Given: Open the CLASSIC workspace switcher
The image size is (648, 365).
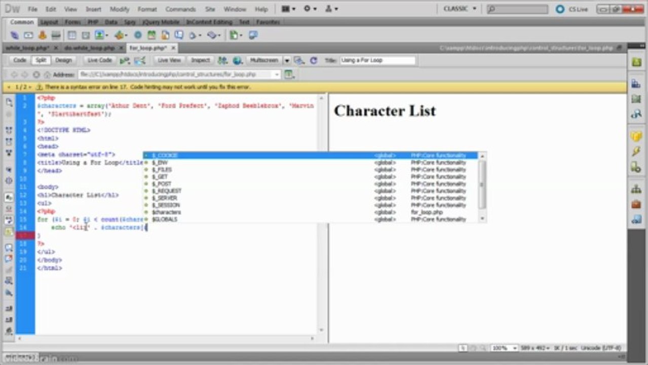Looking at the screenshot, I should click(460, 9).
